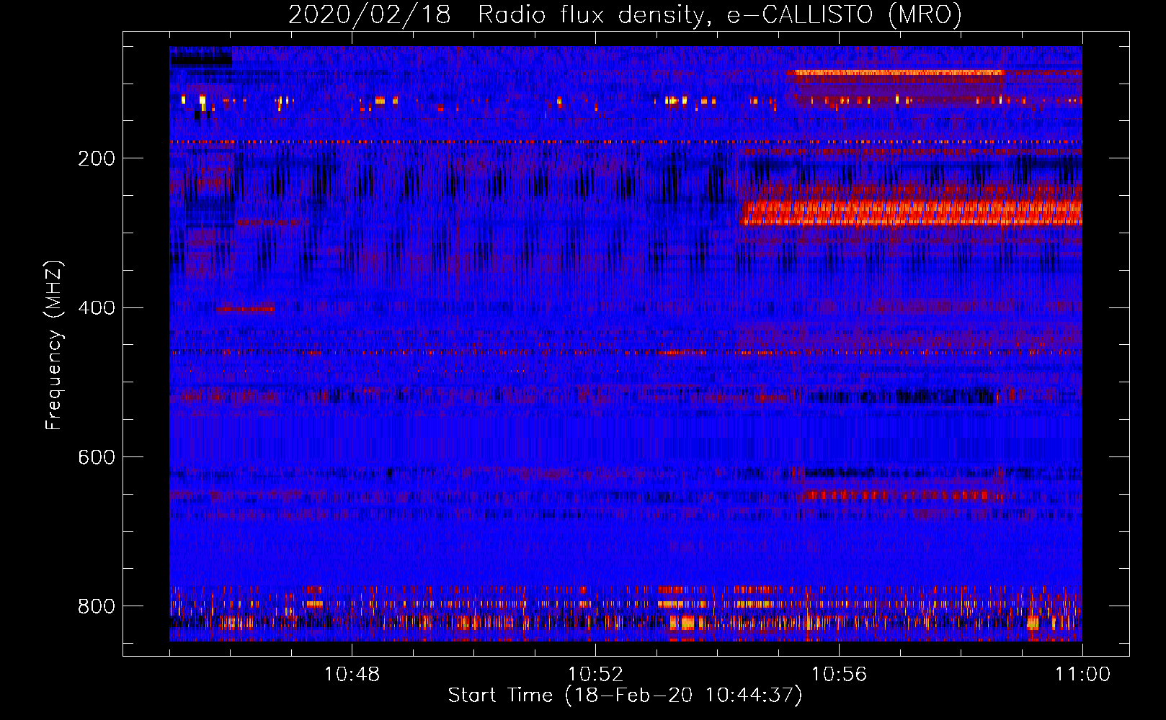The height and width of the screenshot is (720, 1166).
Task: Click the 10:56 time tick label
Action: [839, 675]
